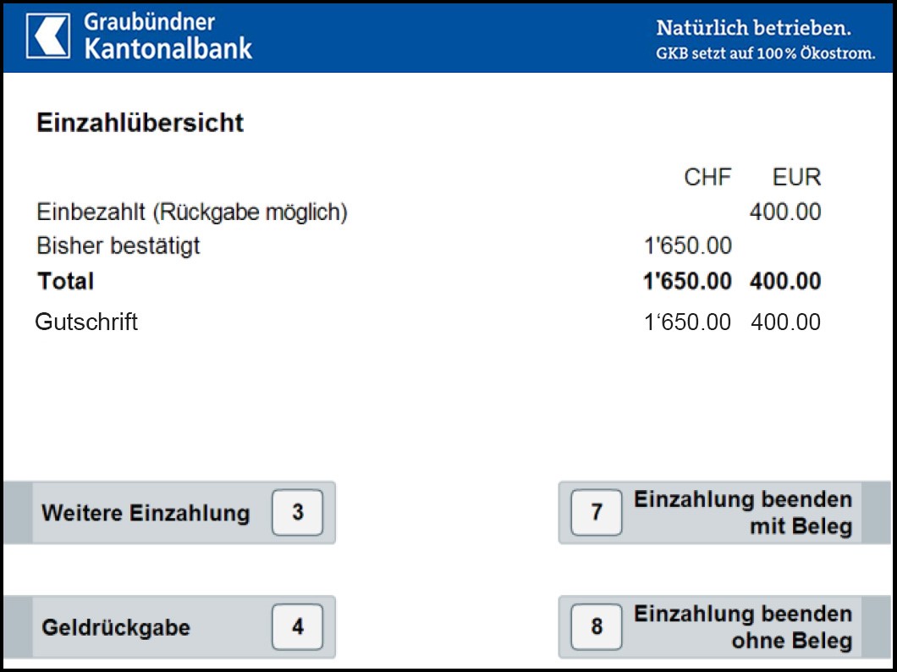Click the CHF column header
This screenshot has height=672, width=897.
click(x=707, y=177)
